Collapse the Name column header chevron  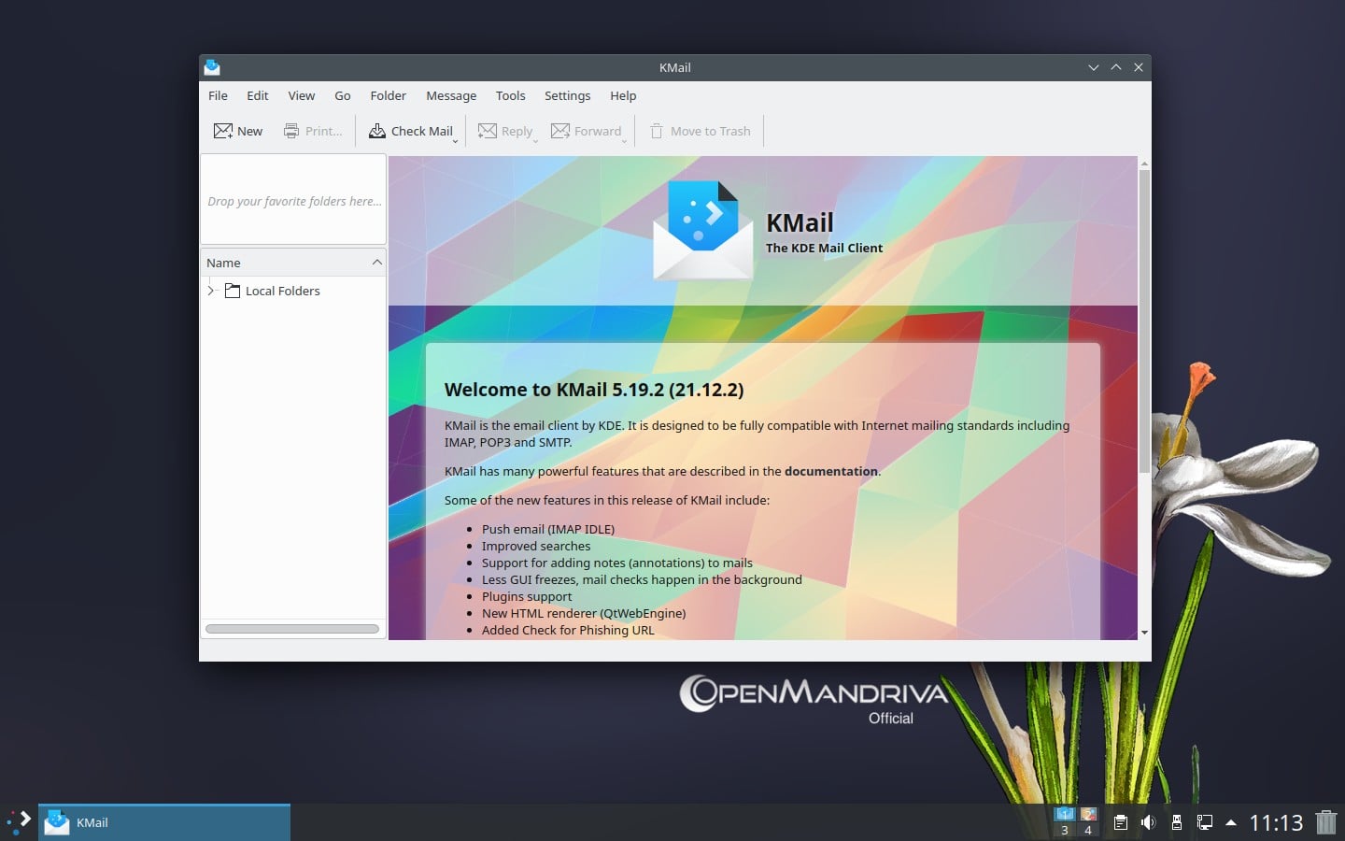pyautogui.click(x=376, y=262)
